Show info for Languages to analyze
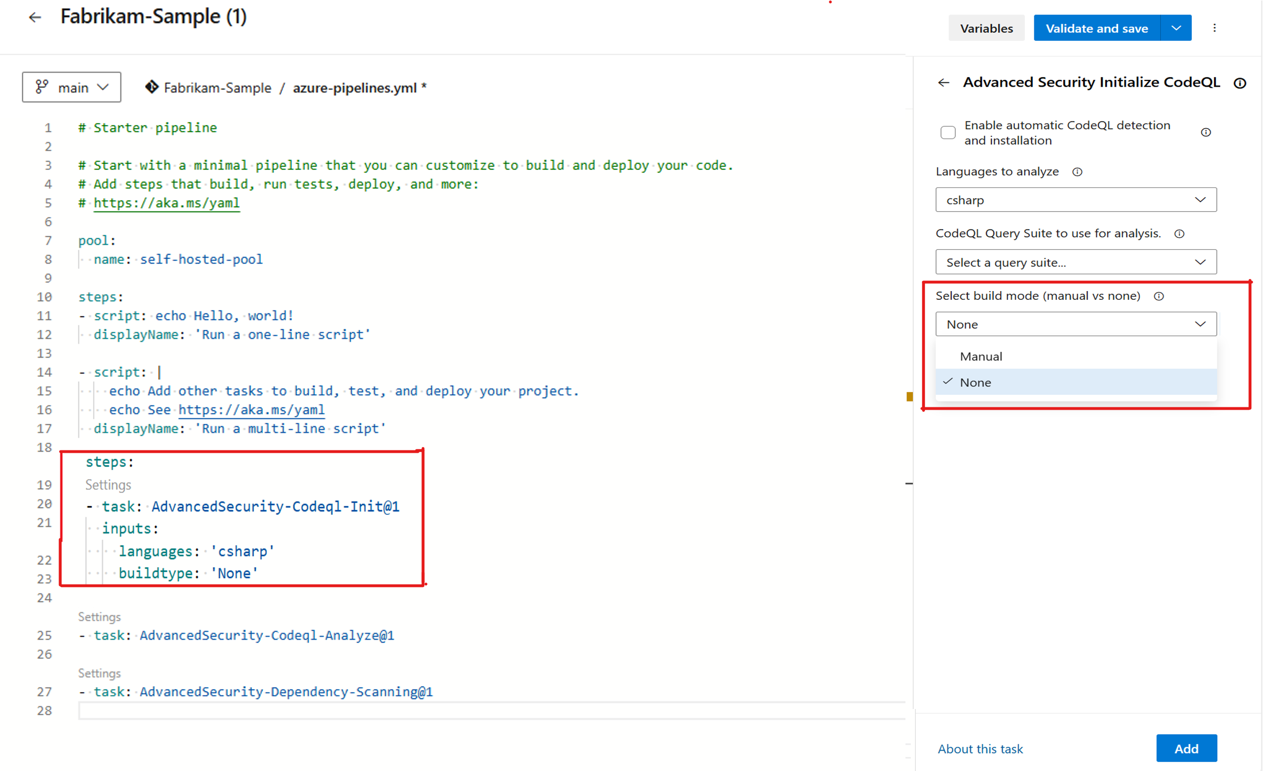The width and height of the screenshot is (1263, 771). tap(1077, 171)
